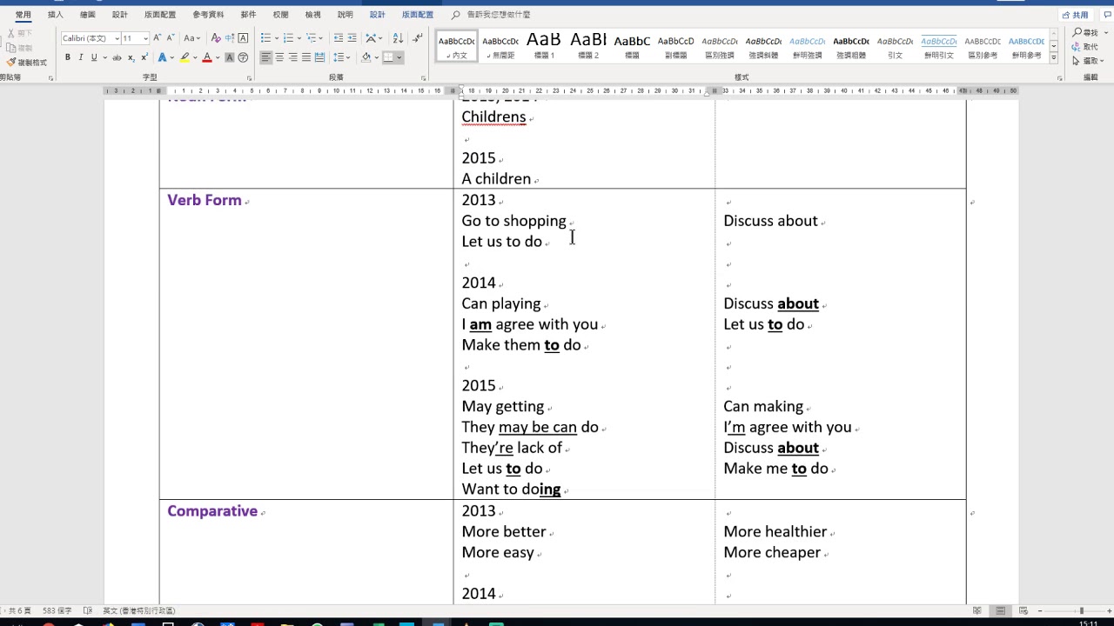Apply yellow text highlight color
The image size is (1114, 626).
[185, 57]
